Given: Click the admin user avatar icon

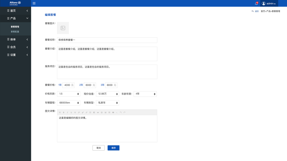Looking at the screenshot, I should (264, 3).
